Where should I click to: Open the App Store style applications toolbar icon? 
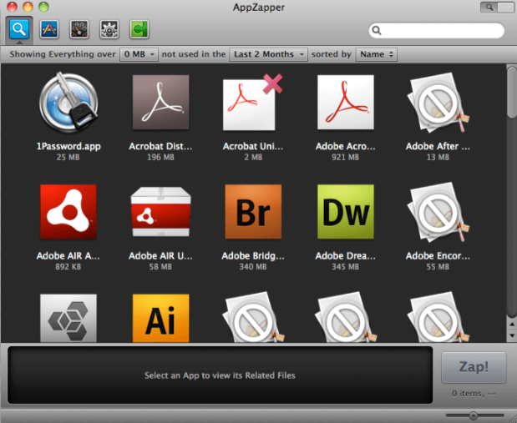point(49,29)
